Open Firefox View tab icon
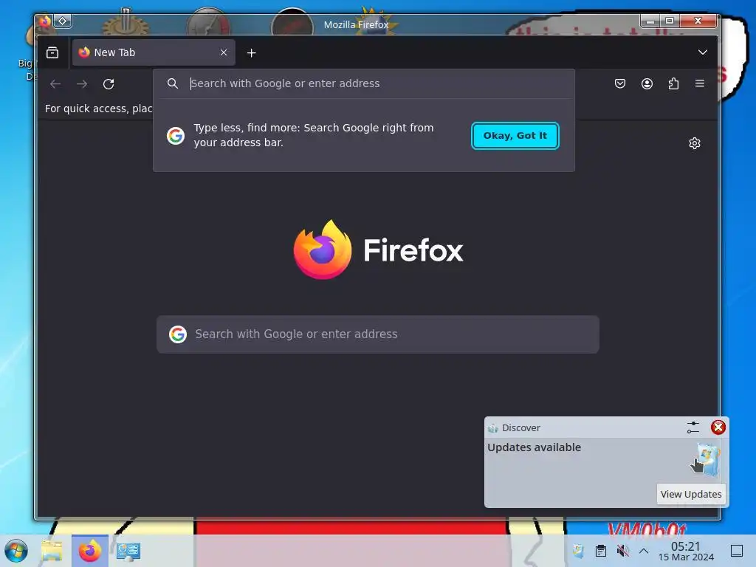 coord(52,52)
